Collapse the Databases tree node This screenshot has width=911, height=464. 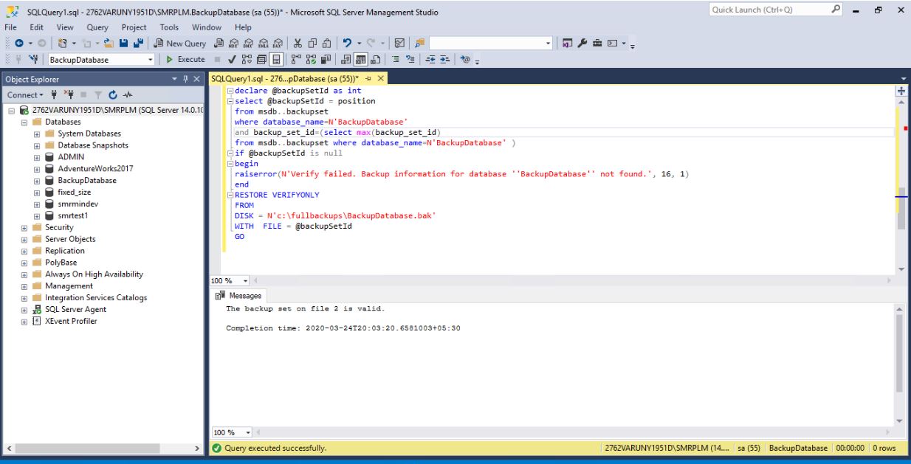tap(24, 122)
